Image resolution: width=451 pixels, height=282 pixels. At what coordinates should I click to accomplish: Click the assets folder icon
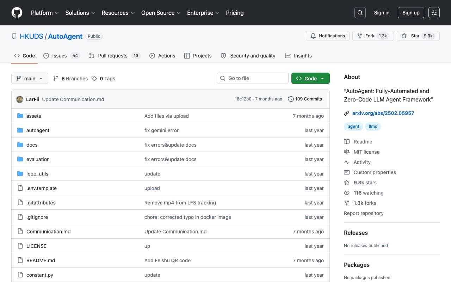(20, 116)
